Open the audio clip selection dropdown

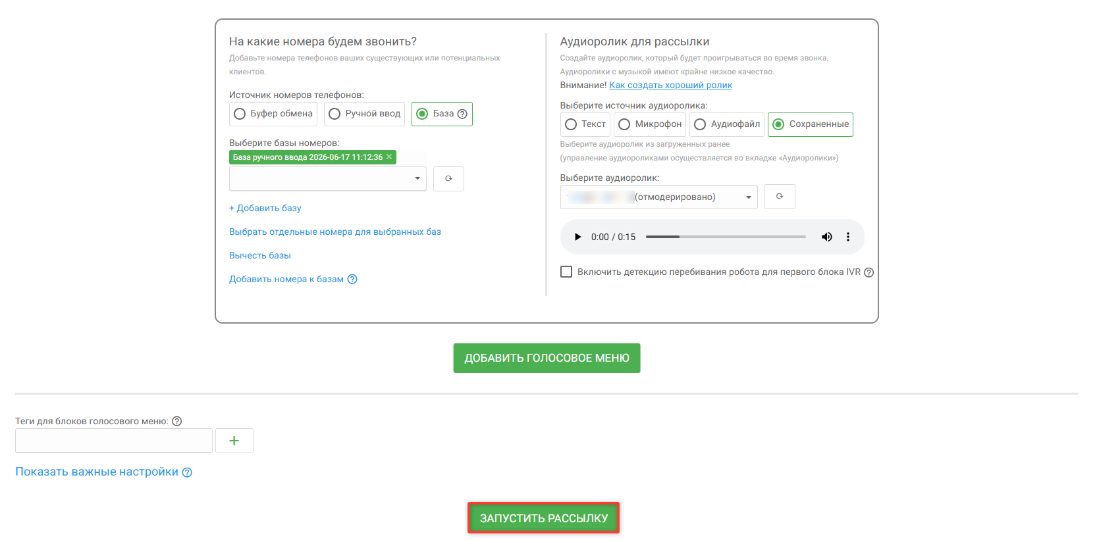click(x=659, y=197)
